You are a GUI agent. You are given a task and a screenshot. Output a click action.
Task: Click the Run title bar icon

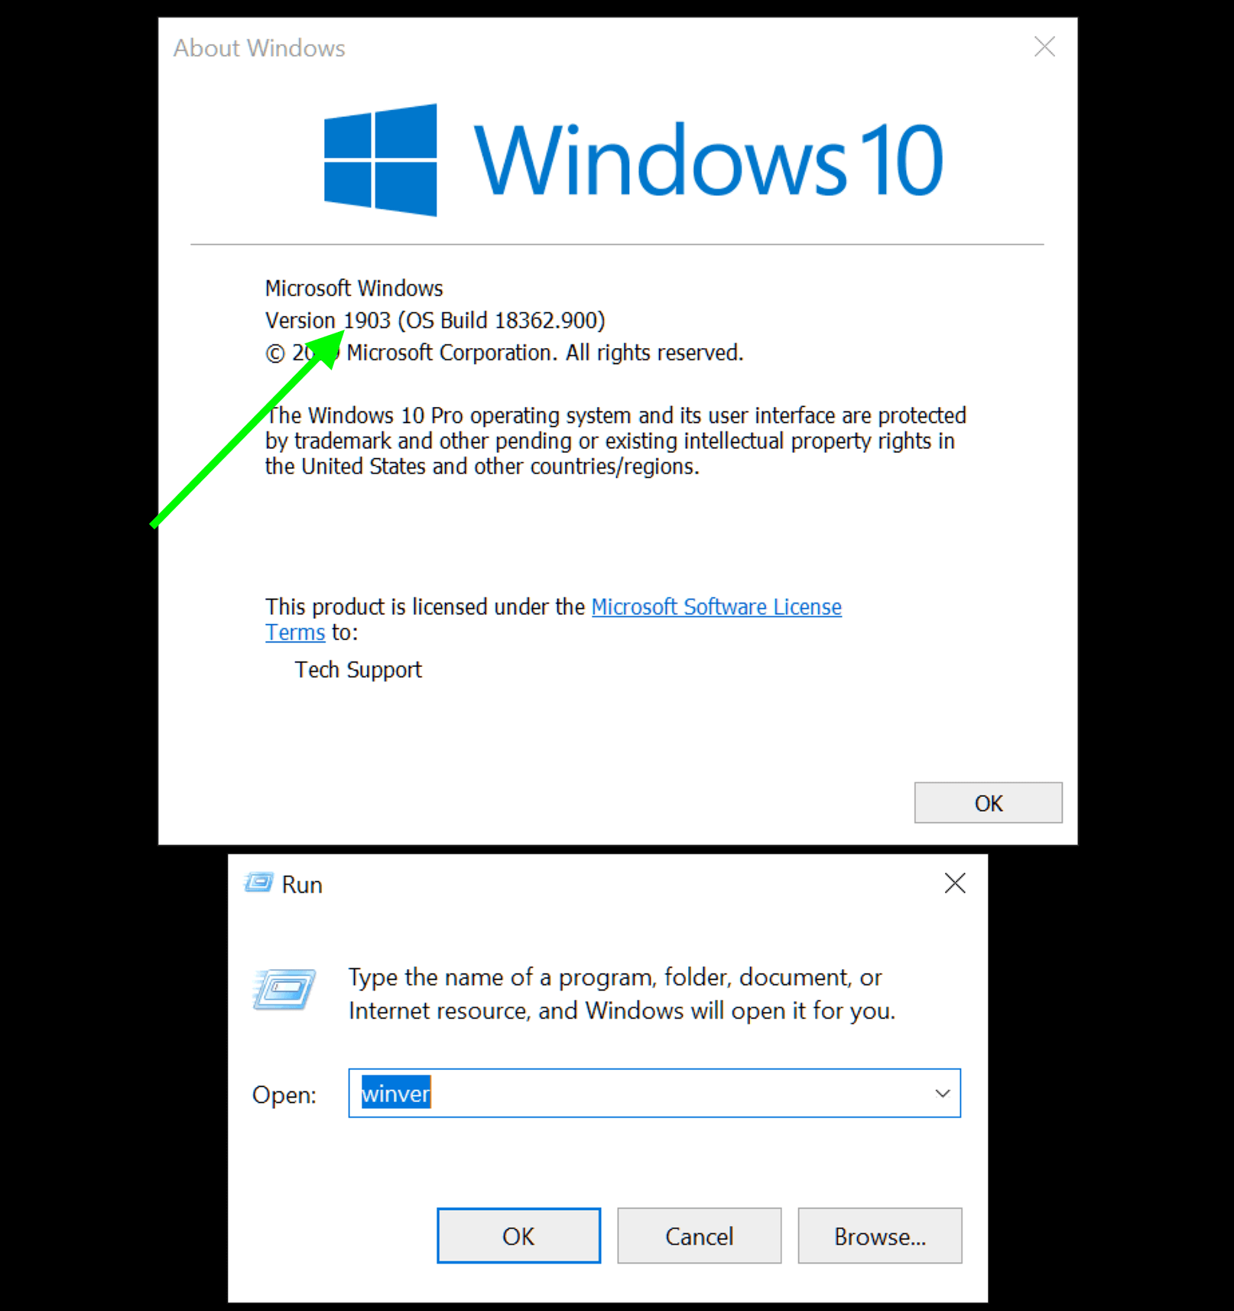[258, 883]
